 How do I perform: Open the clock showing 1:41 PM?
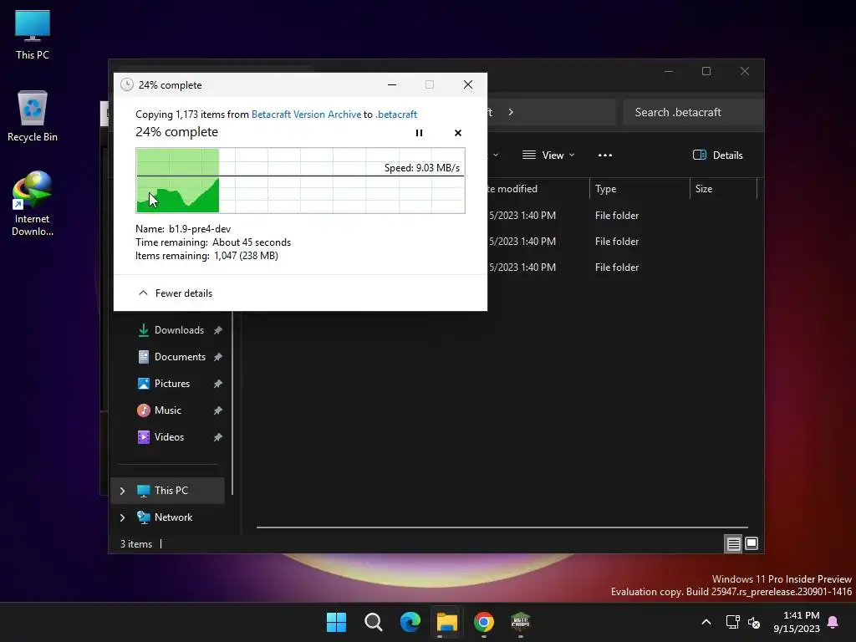point(797,622)
